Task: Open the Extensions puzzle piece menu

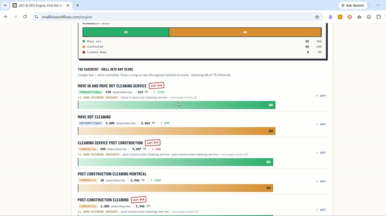Action: [x=379, y=17]
